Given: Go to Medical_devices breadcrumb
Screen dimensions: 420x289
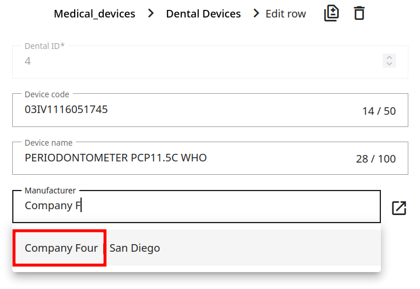Looking at the screenshot, I should [94, 13].
